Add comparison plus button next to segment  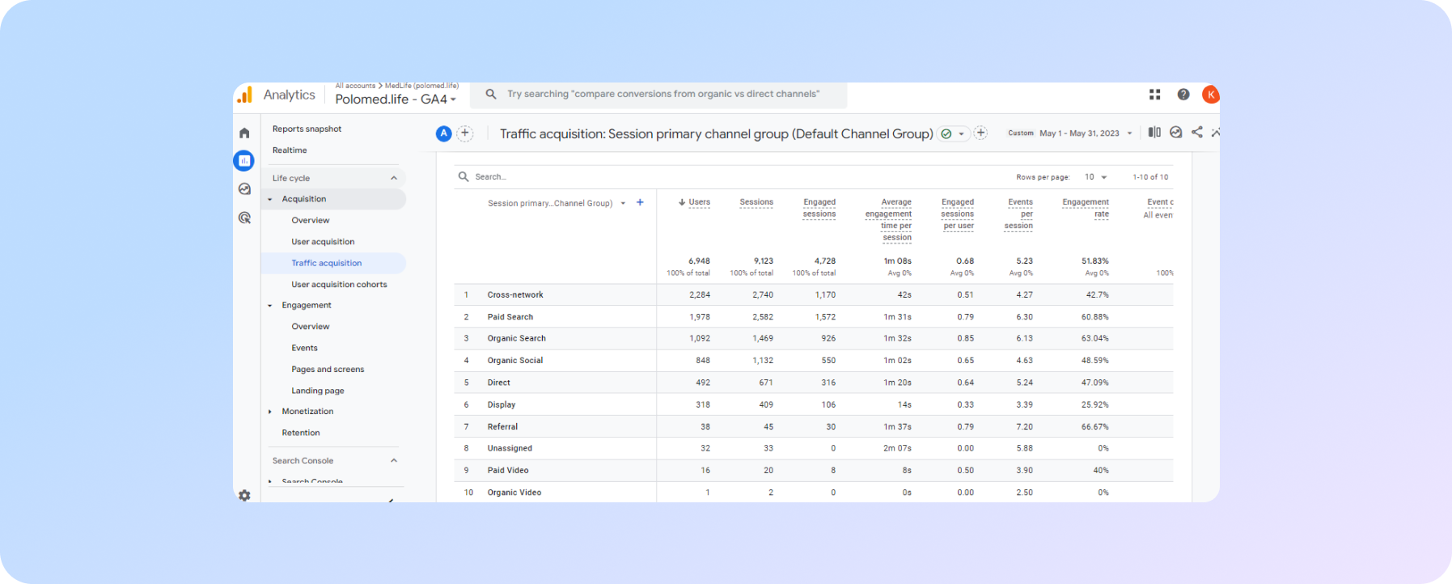465,133
